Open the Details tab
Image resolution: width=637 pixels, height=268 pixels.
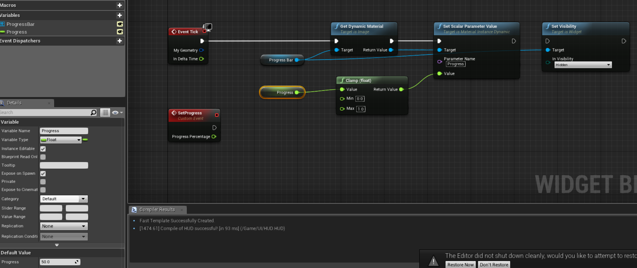14,103
